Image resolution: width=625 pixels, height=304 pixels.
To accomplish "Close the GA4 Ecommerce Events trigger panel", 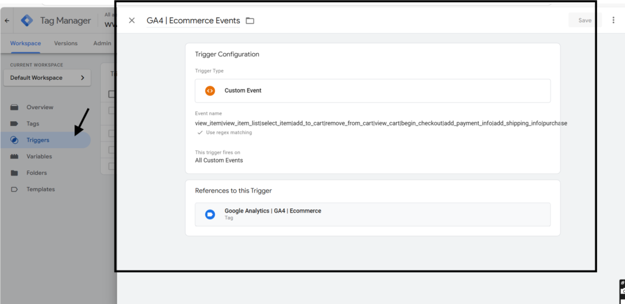I will point(132,20).
